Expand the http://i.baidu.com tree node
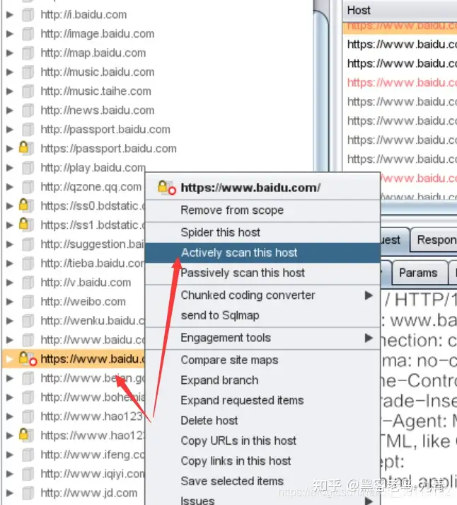 tap(10, 15)
